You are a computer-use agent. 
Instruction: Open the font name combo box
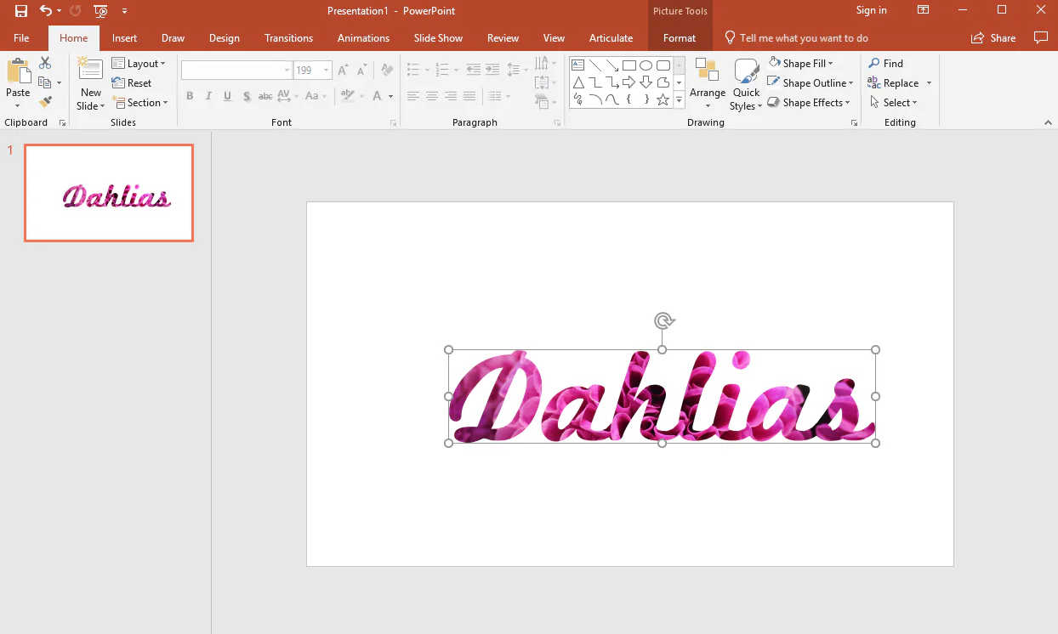click(x=236, y=71)
